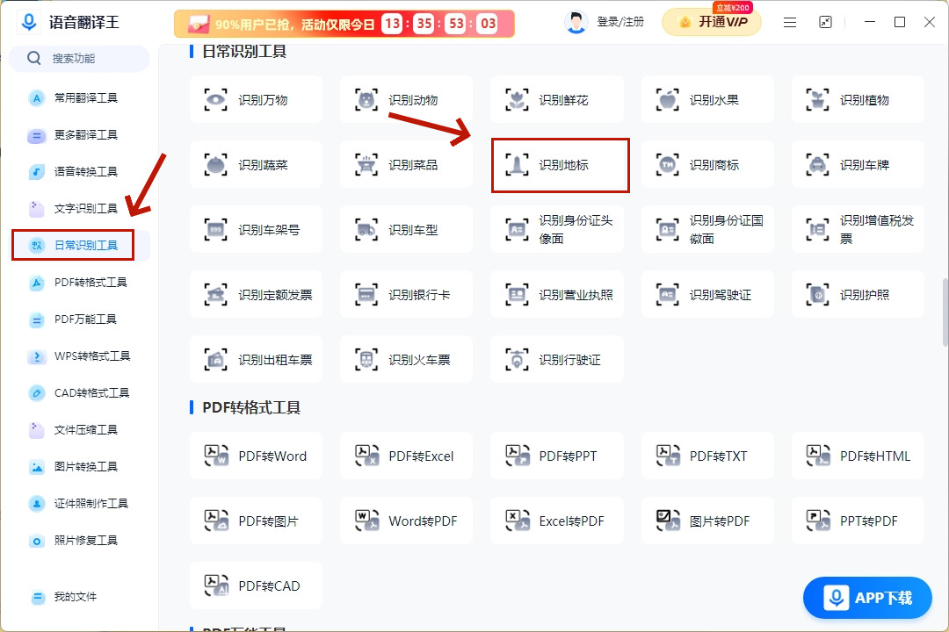
Task: Open 照片修复工具 sidebar category
Action: (79, 541)
